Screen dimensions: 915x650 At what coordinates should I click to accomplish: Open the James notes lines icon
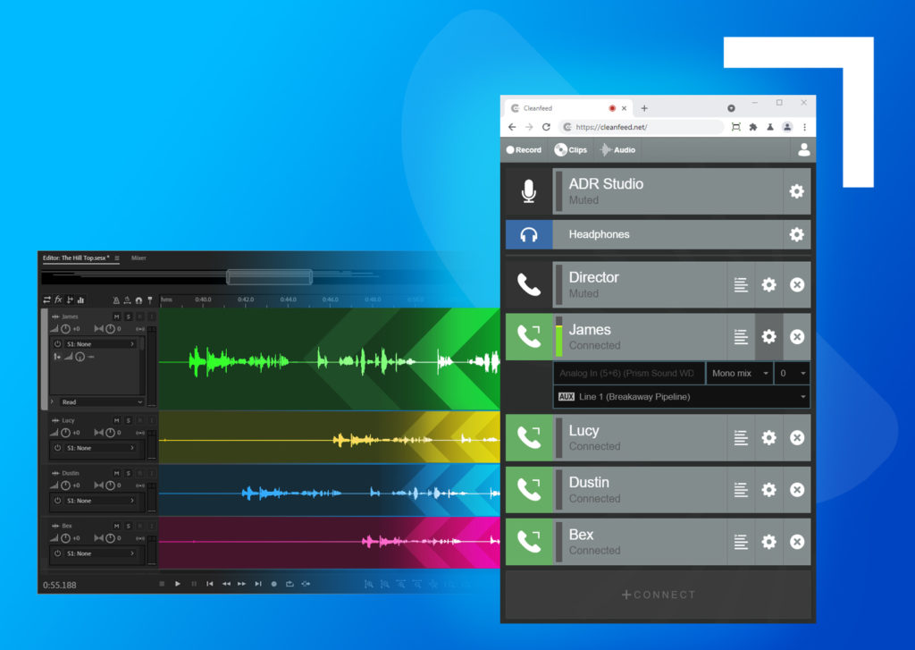click(x=741, y=336)
